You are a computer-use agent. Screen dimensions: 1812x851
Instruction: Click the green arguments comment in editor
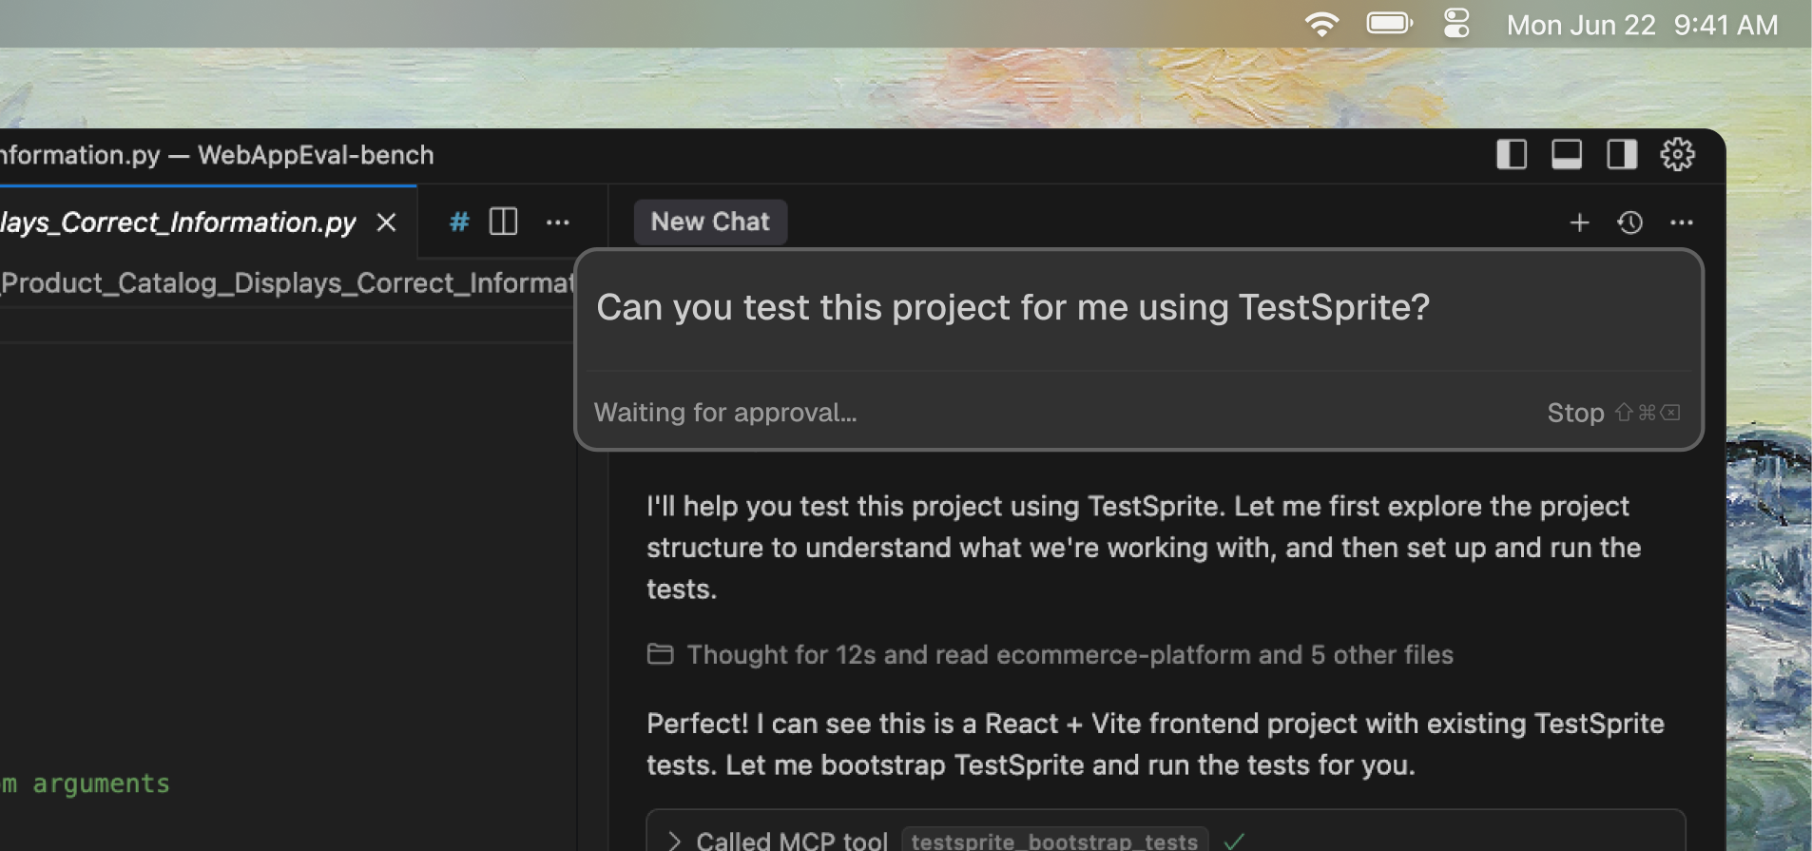pyautogui.click(x=86, y=783)
